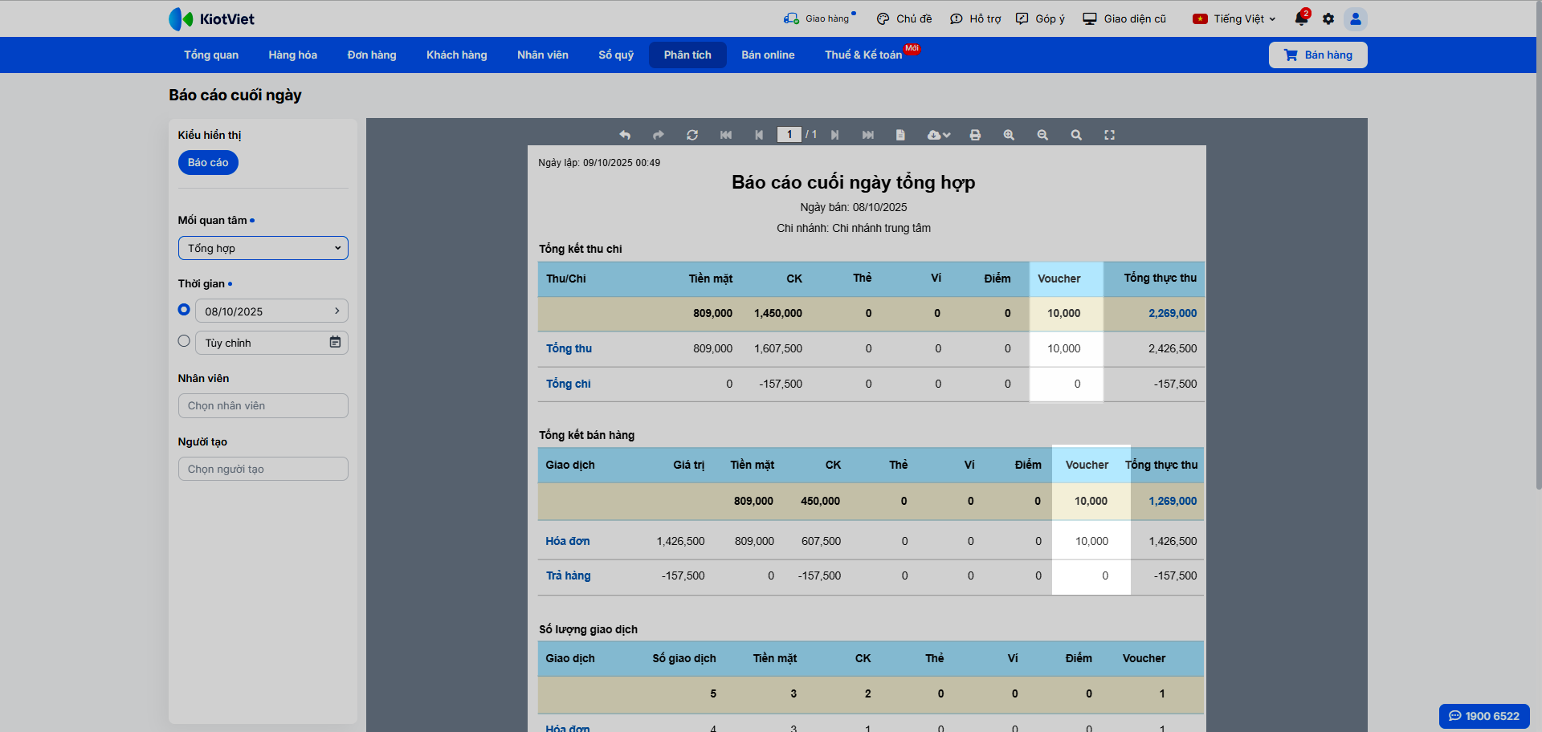Click the Tổng chi link
Viewport: 1542px width, 732px height.
tap(569, 384)
